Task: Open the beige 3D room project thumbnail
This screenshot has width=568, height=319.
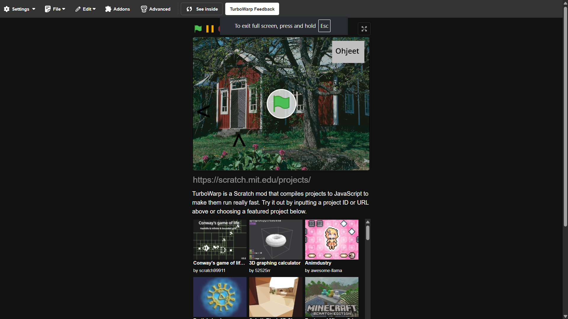Action: (276, 297)
